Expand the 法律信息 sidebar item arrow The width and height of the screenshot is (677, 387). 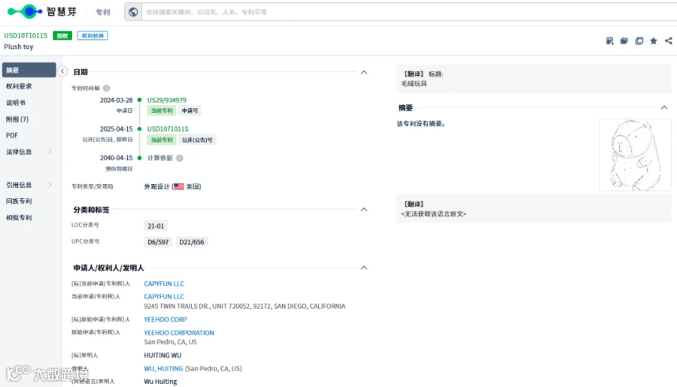point(50,152)
